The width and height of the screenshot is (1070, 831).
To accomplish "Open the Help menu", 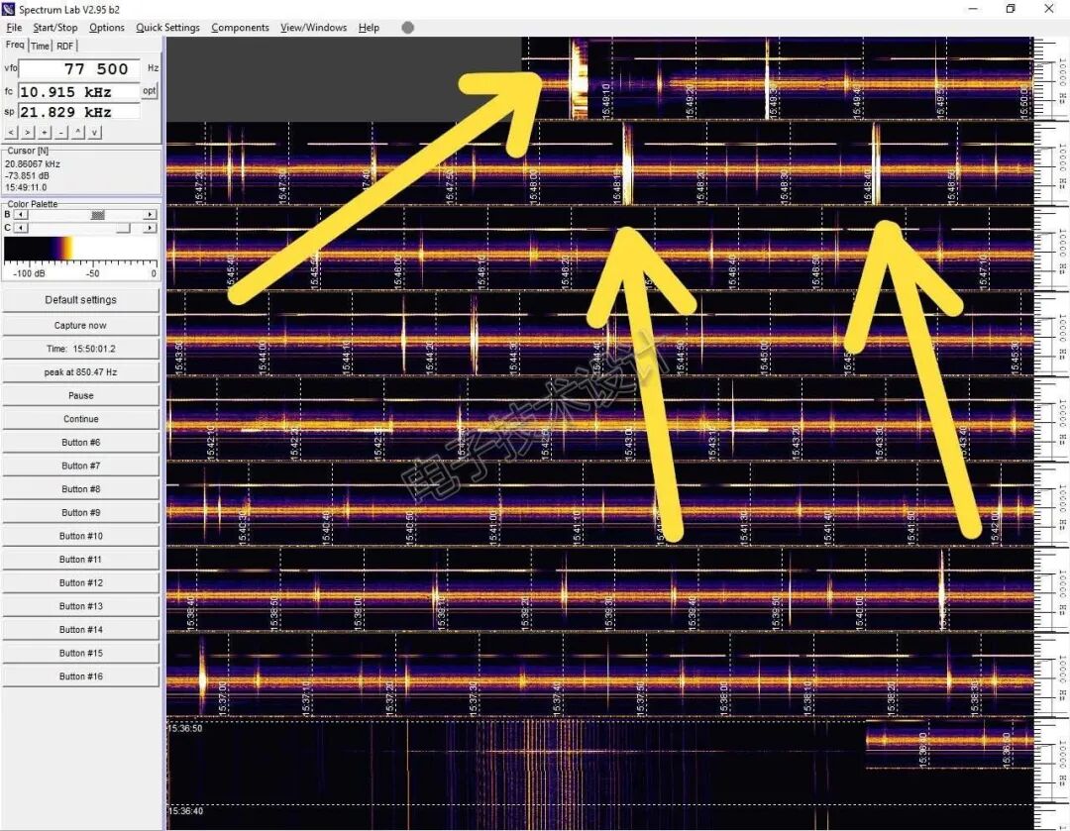I will pos(369,28).
